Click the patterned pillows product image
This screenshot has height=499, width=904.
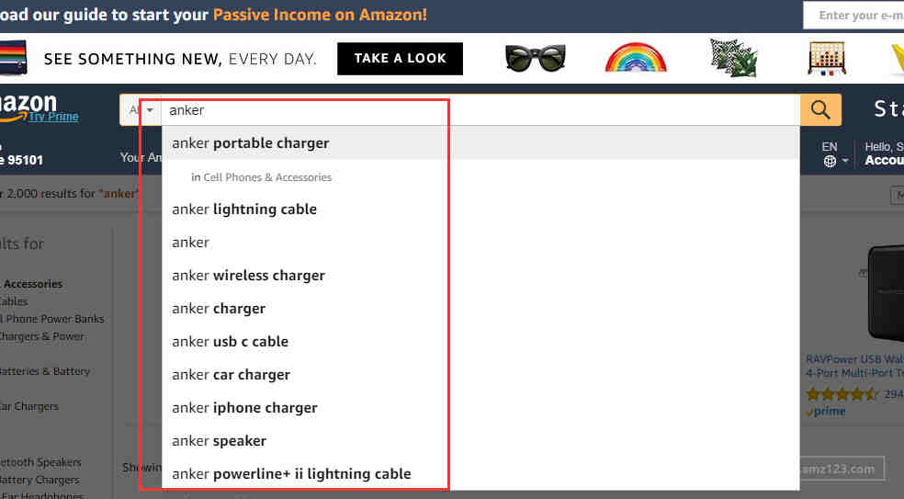click(733, 58)
